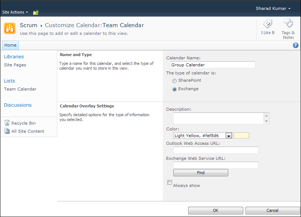Enable the Always show checkbox
301x217 pixels.
[x=169, y=182]
